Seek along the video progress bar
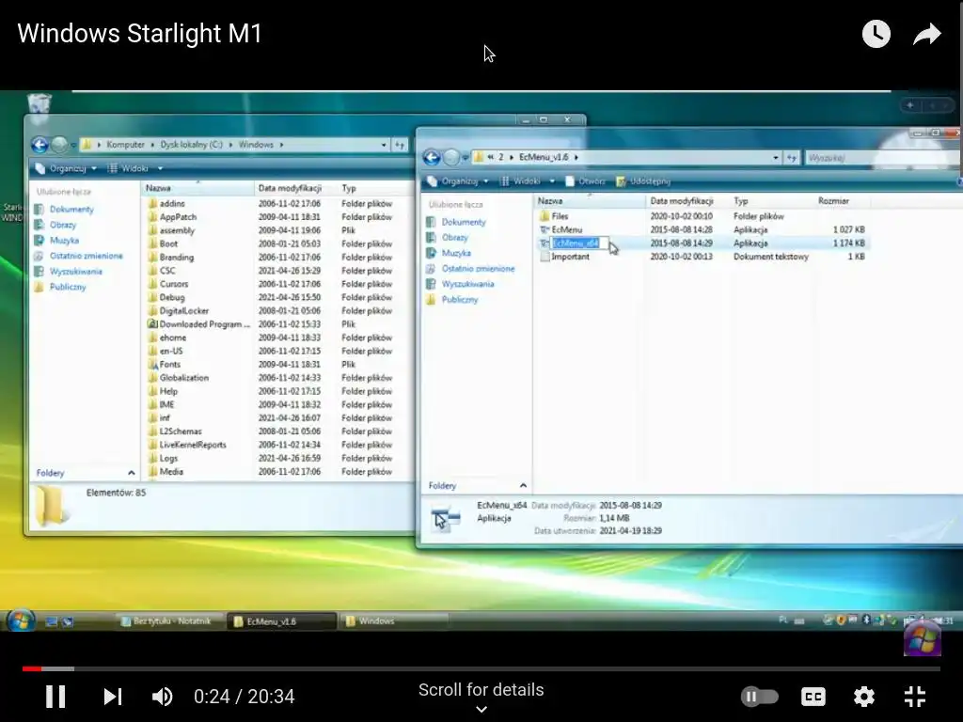 pyautogui.click(x=481, y=668)
